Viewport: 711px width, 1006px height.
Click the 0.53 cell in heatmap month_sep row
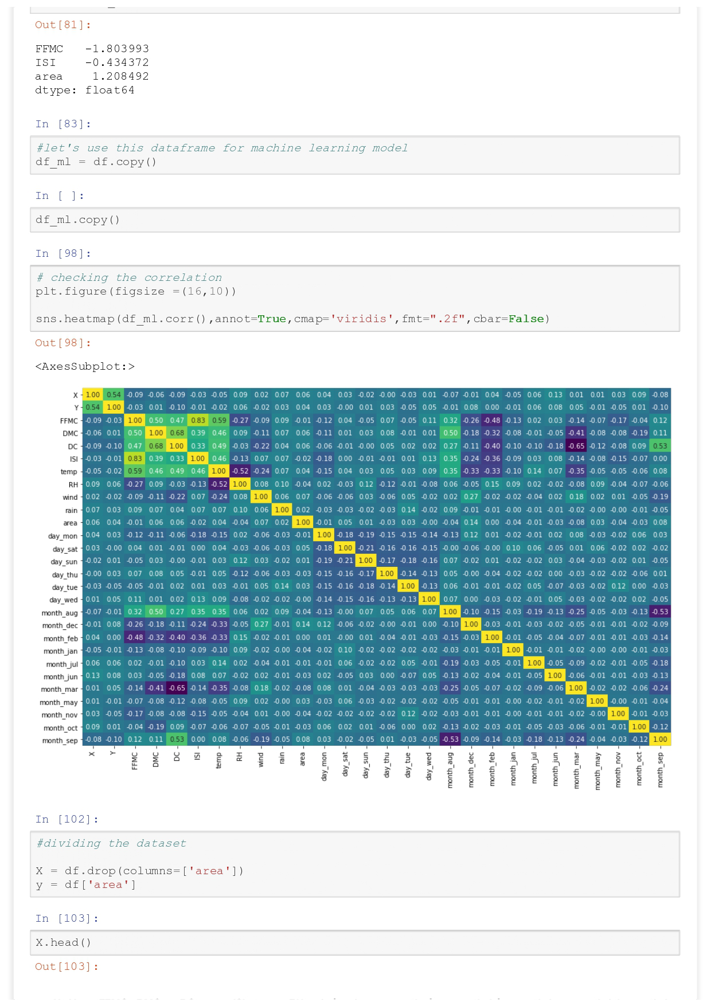click(177, 739)
